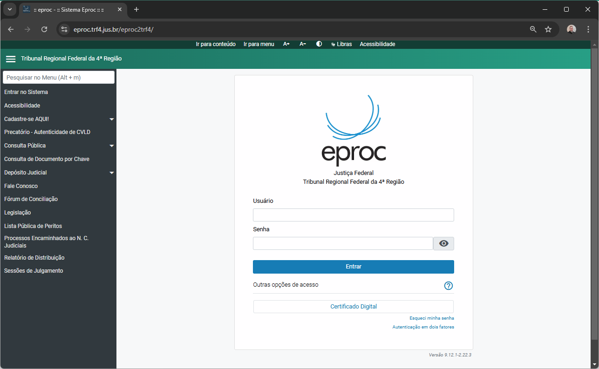Viewport: 599px width, 369px height.
Task: Click the Esqueci minha senha link
Action: (431, 318)
